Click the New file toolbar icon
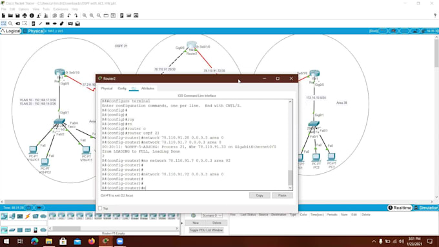Screen dimensions: 439x247 (x=3, y=15)
